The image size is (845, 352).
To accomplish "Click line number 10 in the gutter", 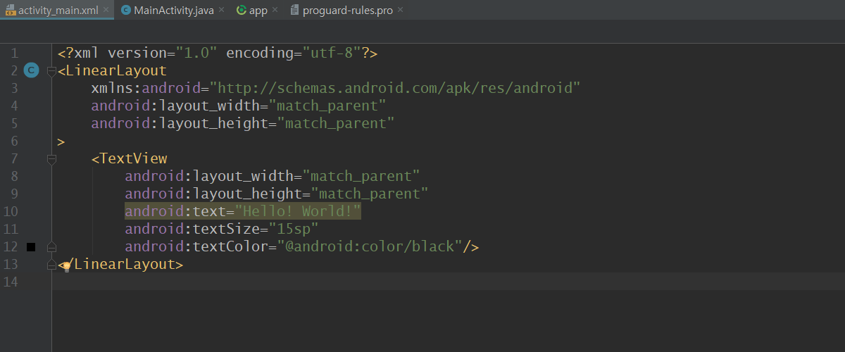I will click(x=11, y=212).
